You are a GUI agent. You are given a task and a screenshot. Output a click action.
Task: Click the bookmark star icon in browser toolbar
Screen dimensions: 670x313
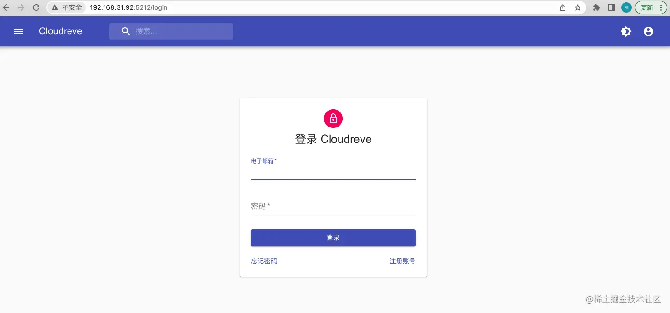(x=578, y=7)
